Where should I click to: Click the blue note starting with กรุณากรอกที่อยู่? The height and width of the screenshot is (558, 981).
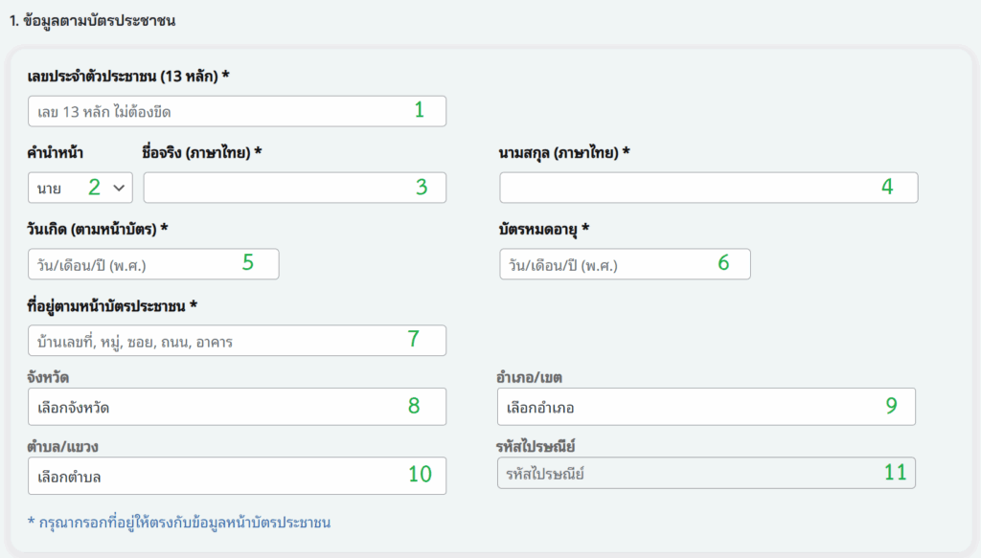click(x=179, y=523)
